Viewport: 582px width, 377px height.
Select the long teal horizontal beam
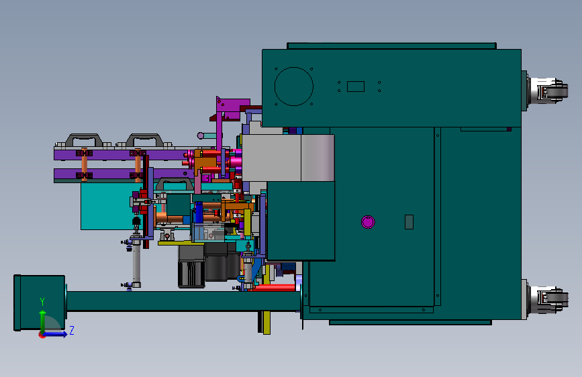tap(183, 301)
